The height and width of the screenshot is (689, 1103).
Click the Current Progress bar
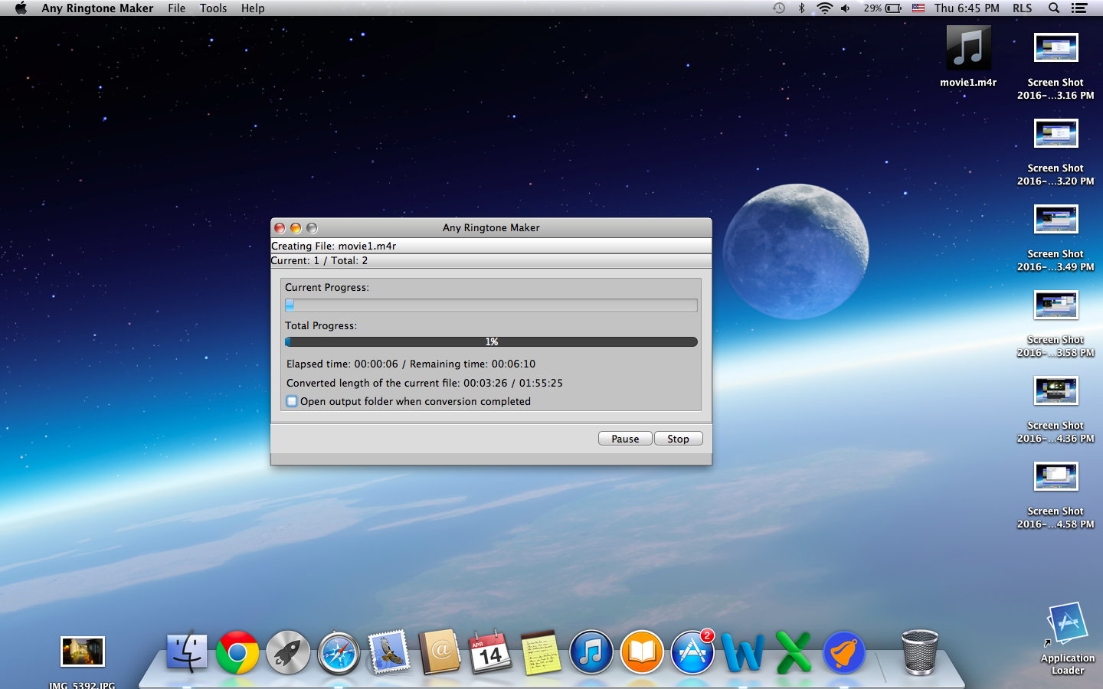pyautogui.click(x=491, y=305)
